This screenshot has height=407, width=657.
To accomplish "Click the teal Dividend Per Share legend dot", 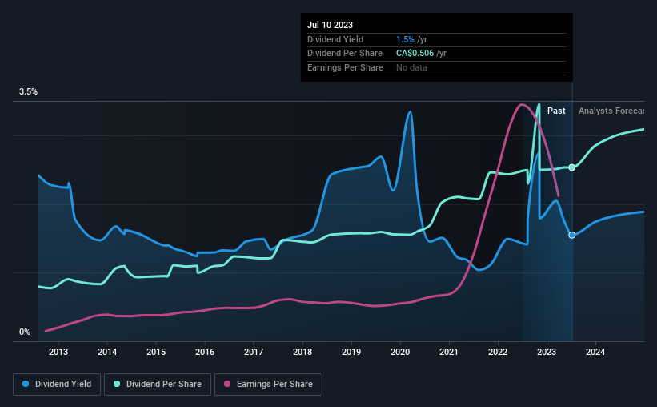I will (x=117, y=384).
